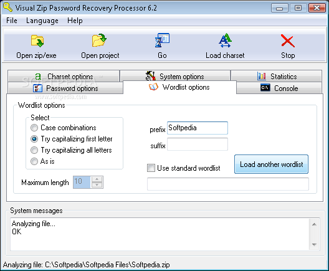Enable Use standard wordlist checkbox

pos(151,168)
